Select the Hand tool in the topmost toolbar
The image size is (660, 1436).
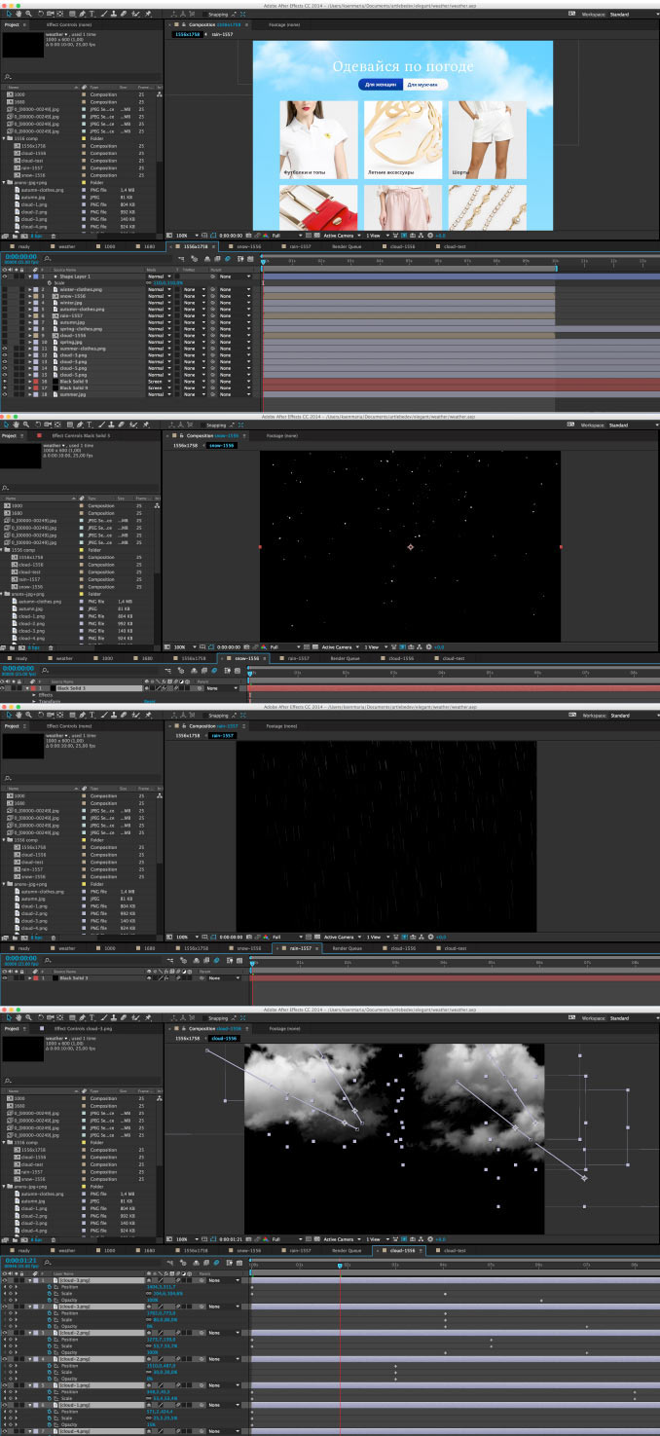point(18,14)
